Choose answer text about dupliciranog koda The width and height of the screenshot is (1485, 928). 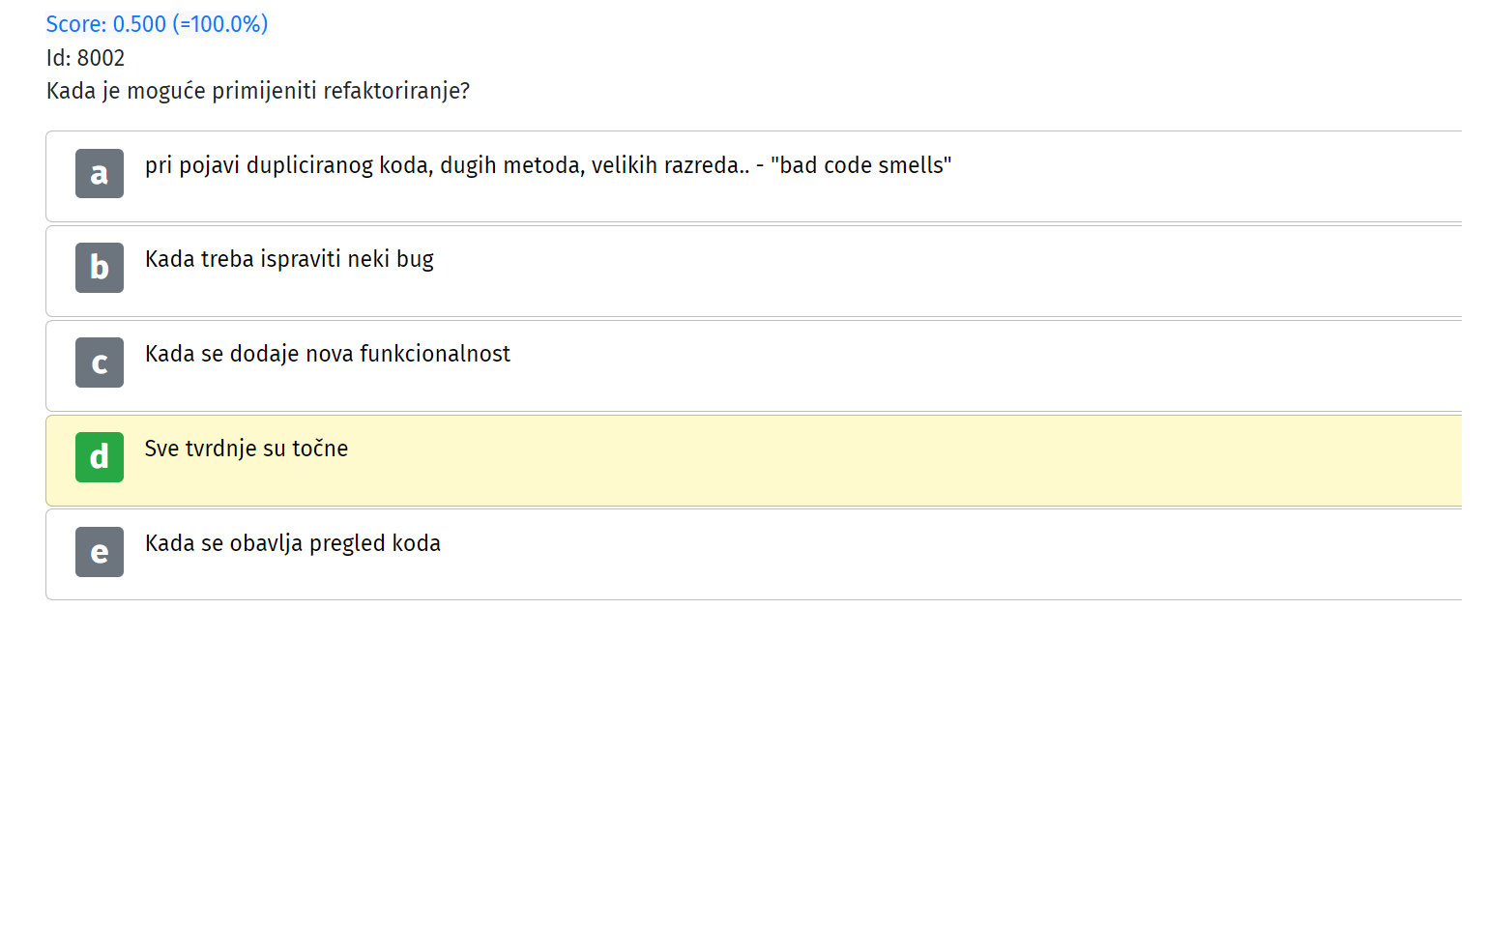point(548,165)
